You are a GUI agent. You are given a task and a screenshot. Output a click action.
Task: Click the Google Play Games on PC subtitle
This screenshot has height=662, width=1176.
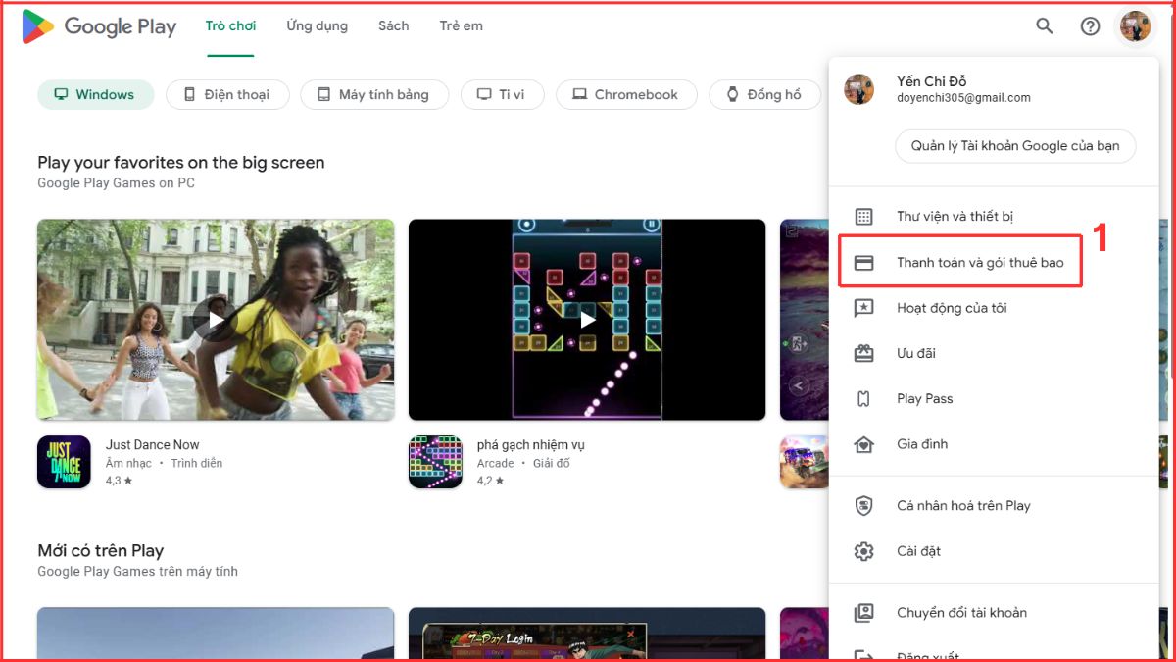click(x=116, y=183)
